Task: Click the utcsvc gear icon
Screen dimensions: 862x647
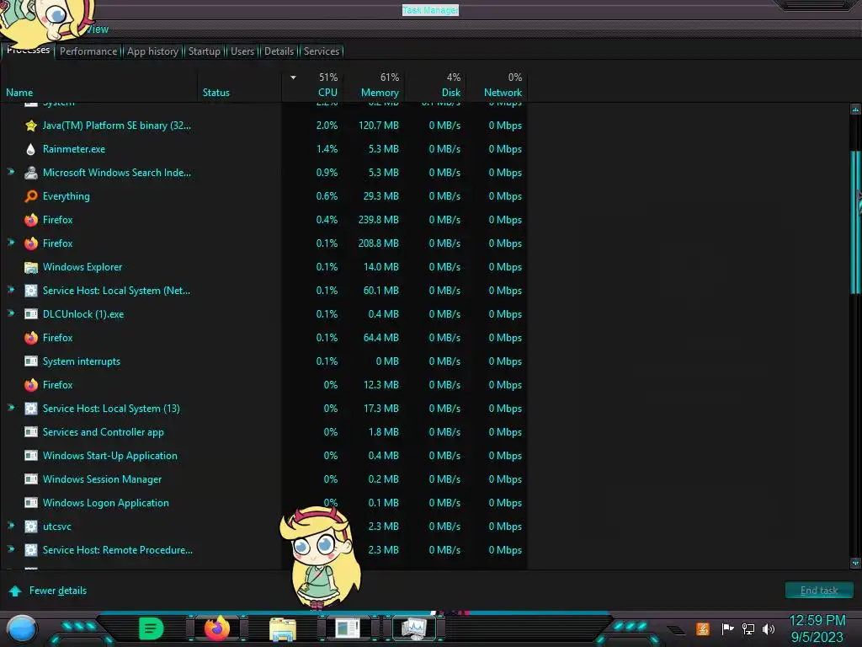Action: 31,527
